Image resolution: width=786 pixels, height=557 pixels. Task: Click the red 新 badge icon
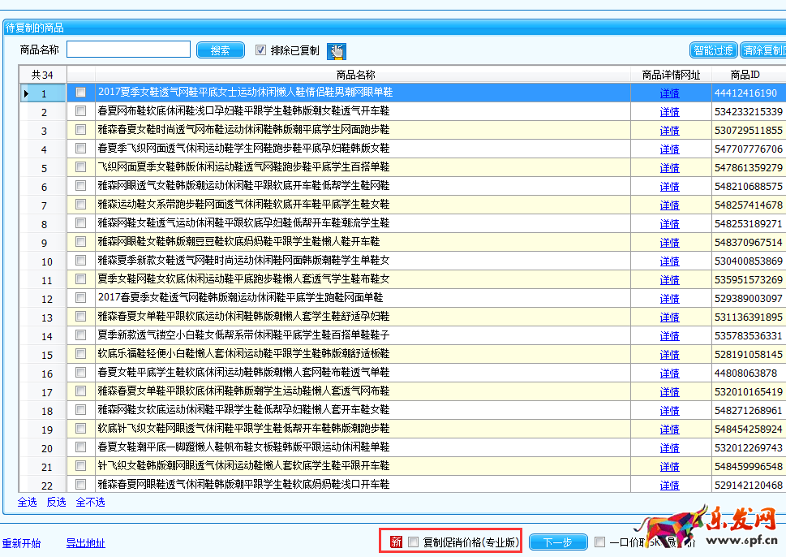click(396, 542)
